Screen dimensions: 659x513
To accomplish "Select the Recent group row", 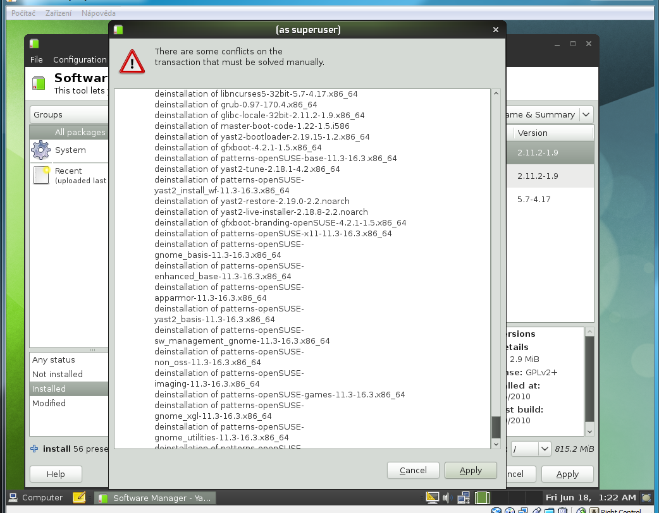I will click(70, 175).
